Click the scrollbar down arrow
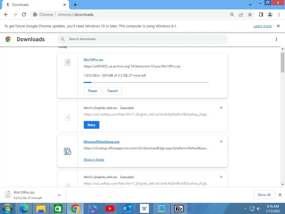This screenshot has width=285, height=214. (x=282, y=184)
